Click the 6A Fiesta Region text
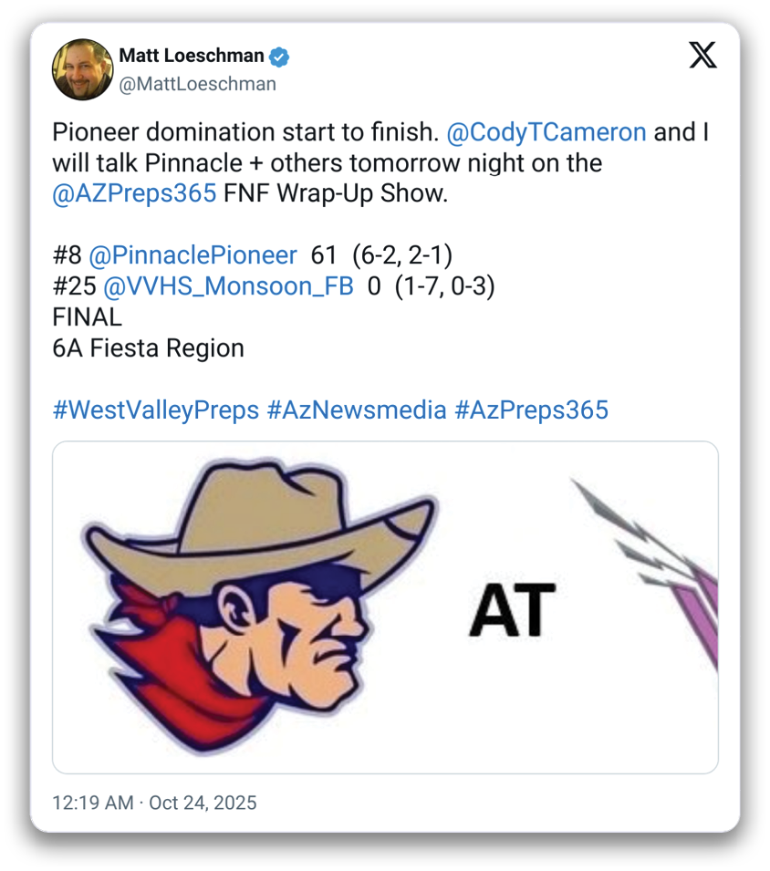The height and width of the screenshot is (871, 770). 149,348
